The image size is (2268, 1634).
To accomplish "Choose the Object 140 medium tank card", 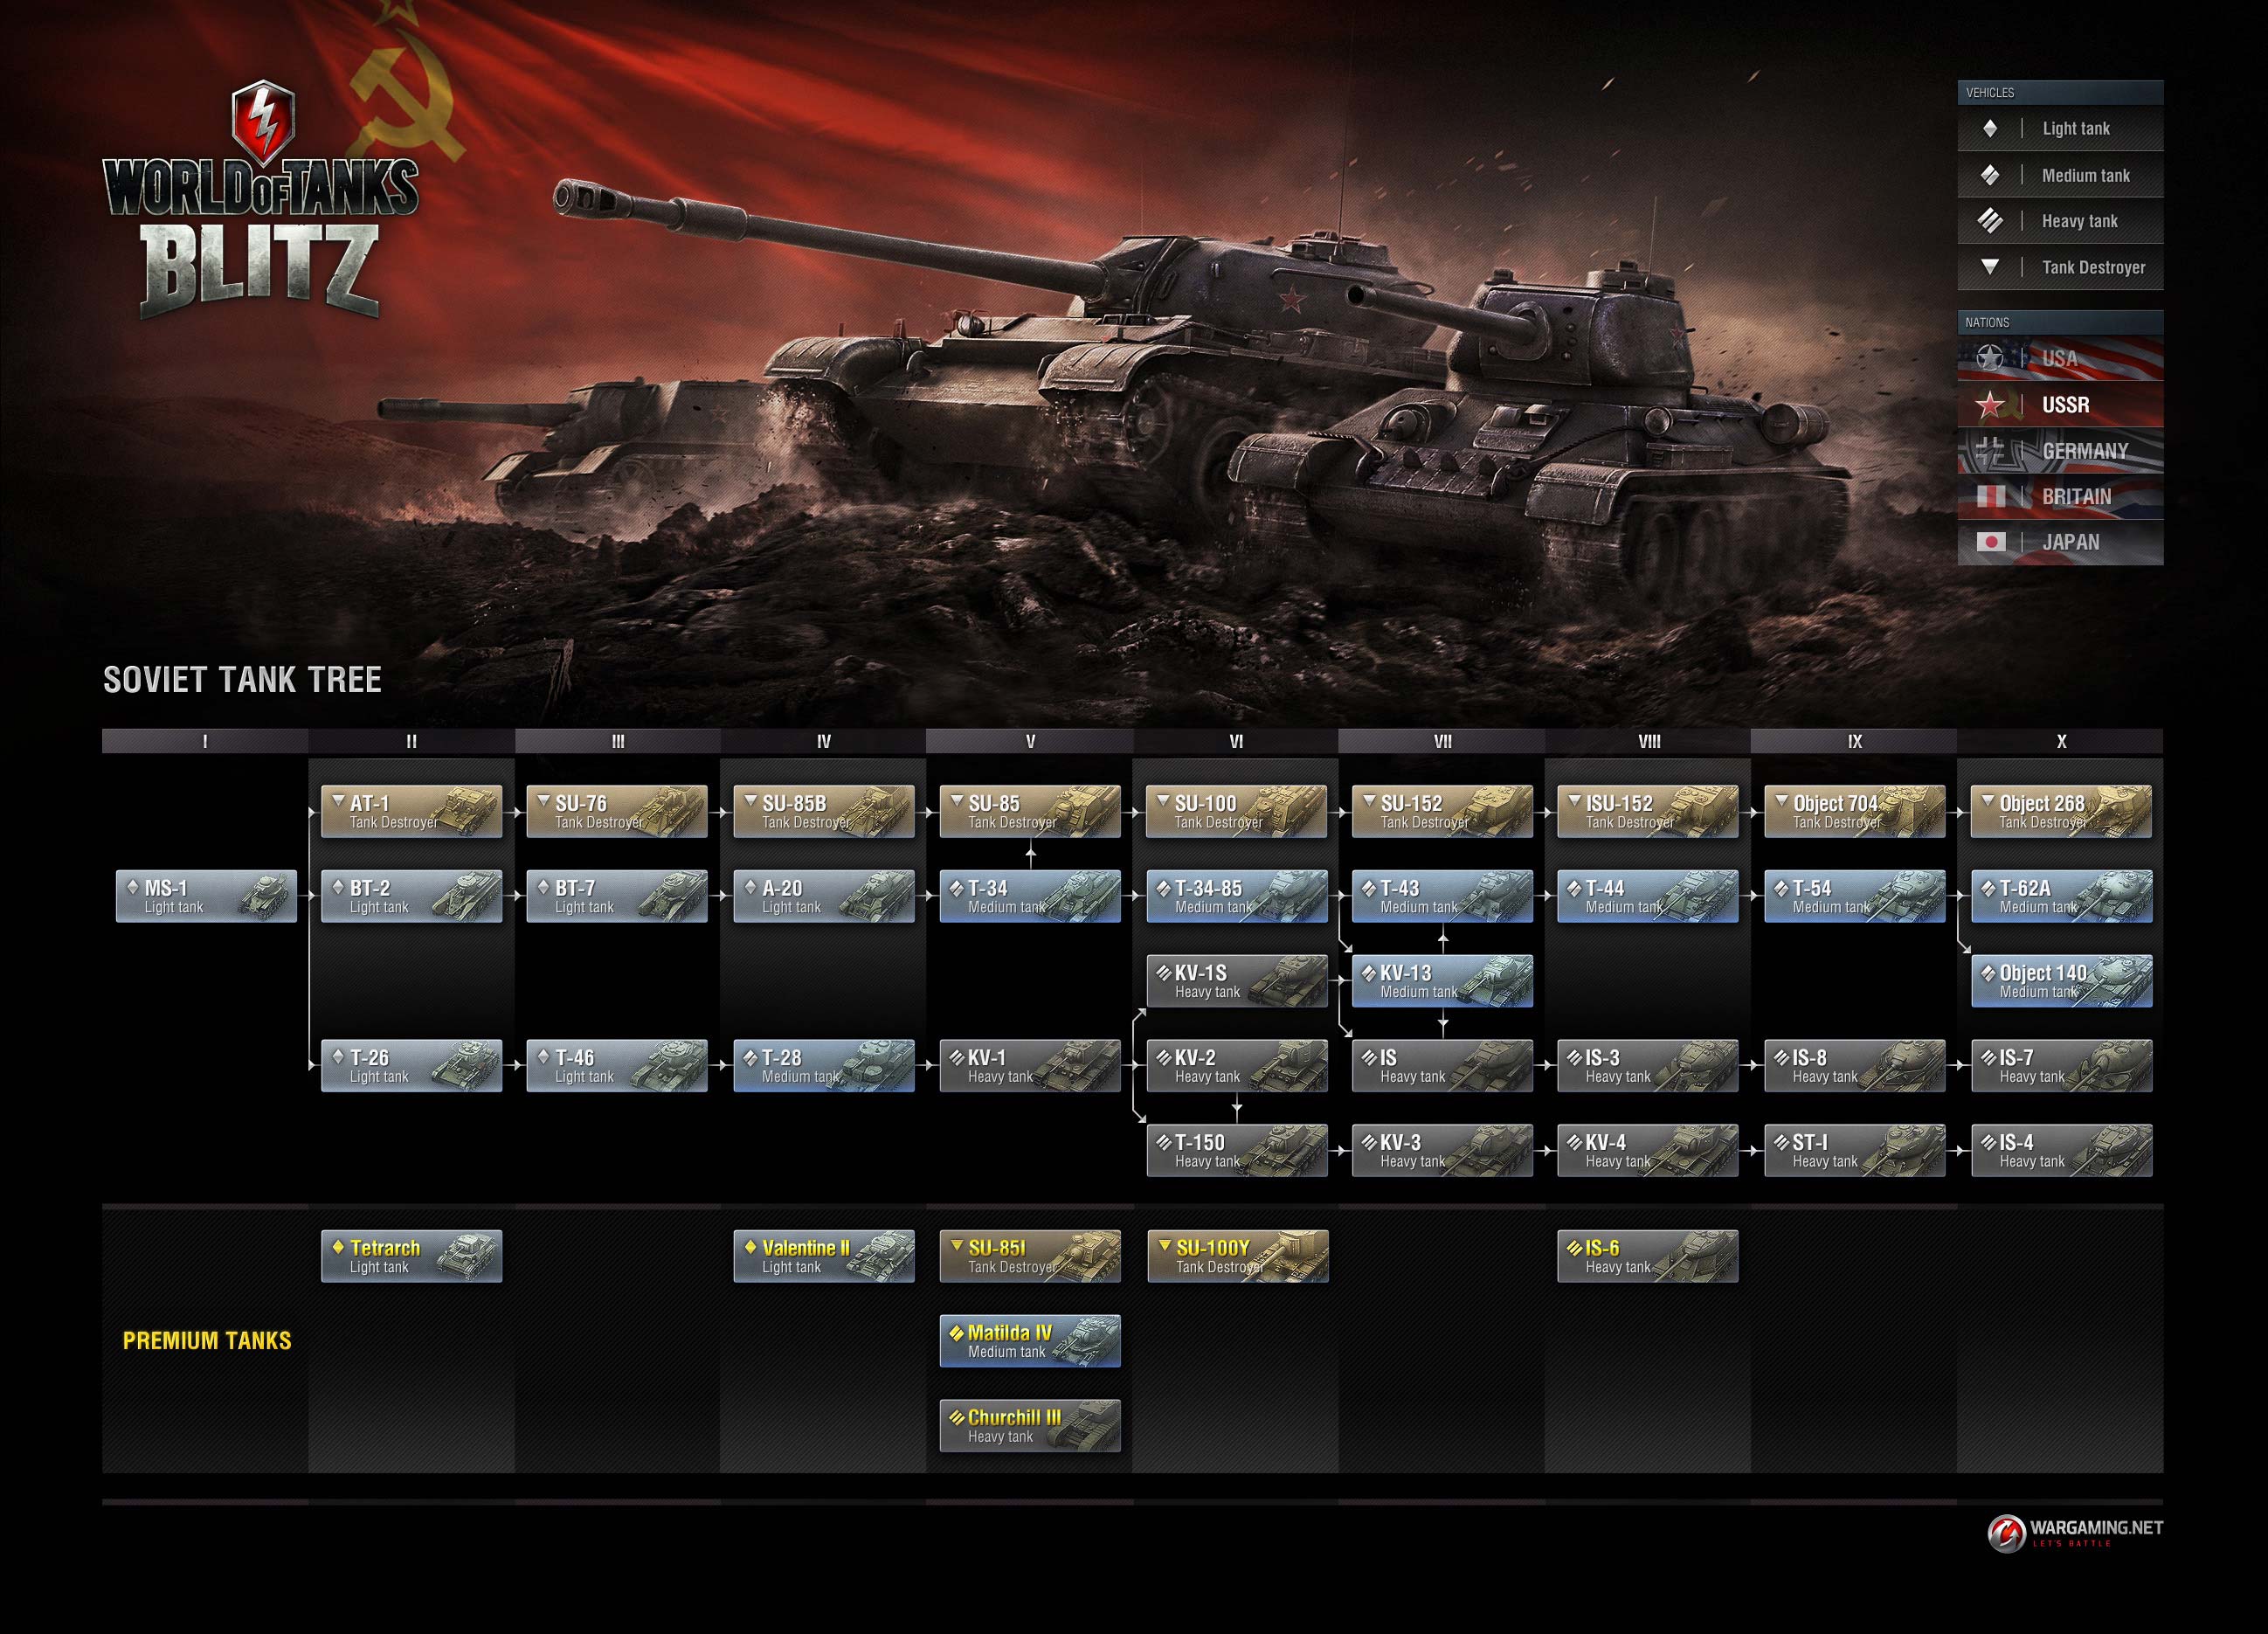I will click(x=2062, y=981).
